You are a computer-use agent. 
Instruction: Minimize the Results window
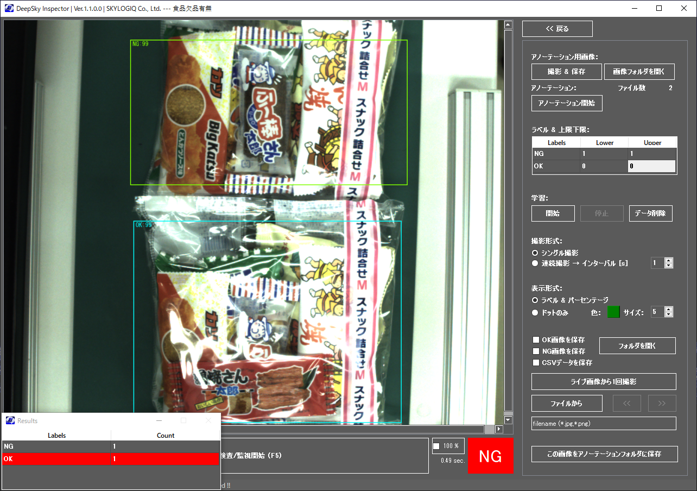(159, 421)
